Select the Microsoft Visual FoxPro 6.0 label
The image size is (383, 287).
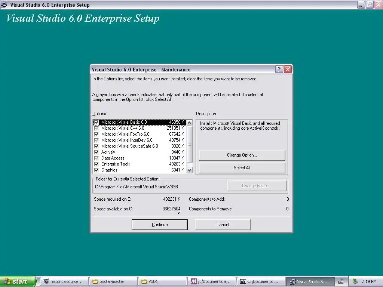click(x=125, y=134)
